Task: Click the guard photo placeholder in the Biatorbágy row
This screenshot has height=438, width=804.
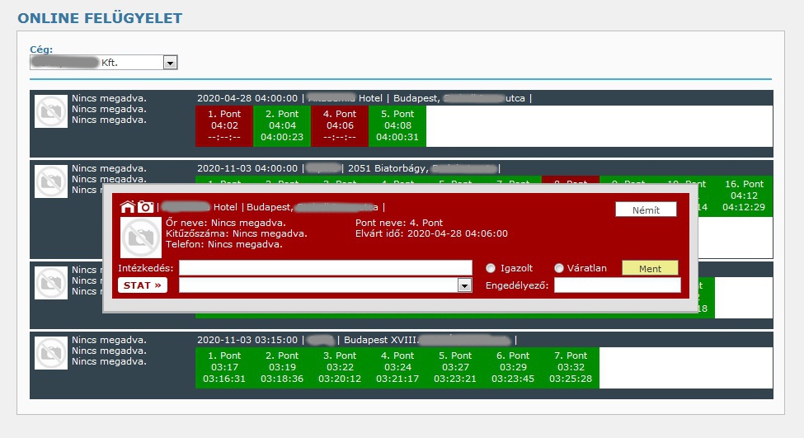Action: coord(51,181)
